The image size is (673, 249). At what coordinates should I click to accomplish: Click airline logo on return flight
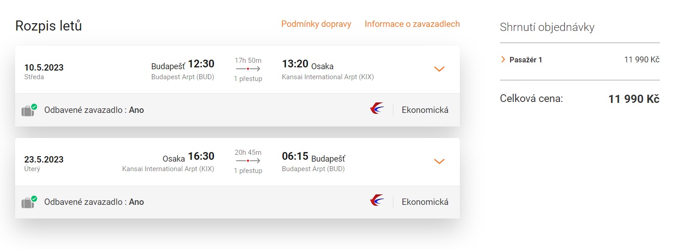click(x=377, y=201)
